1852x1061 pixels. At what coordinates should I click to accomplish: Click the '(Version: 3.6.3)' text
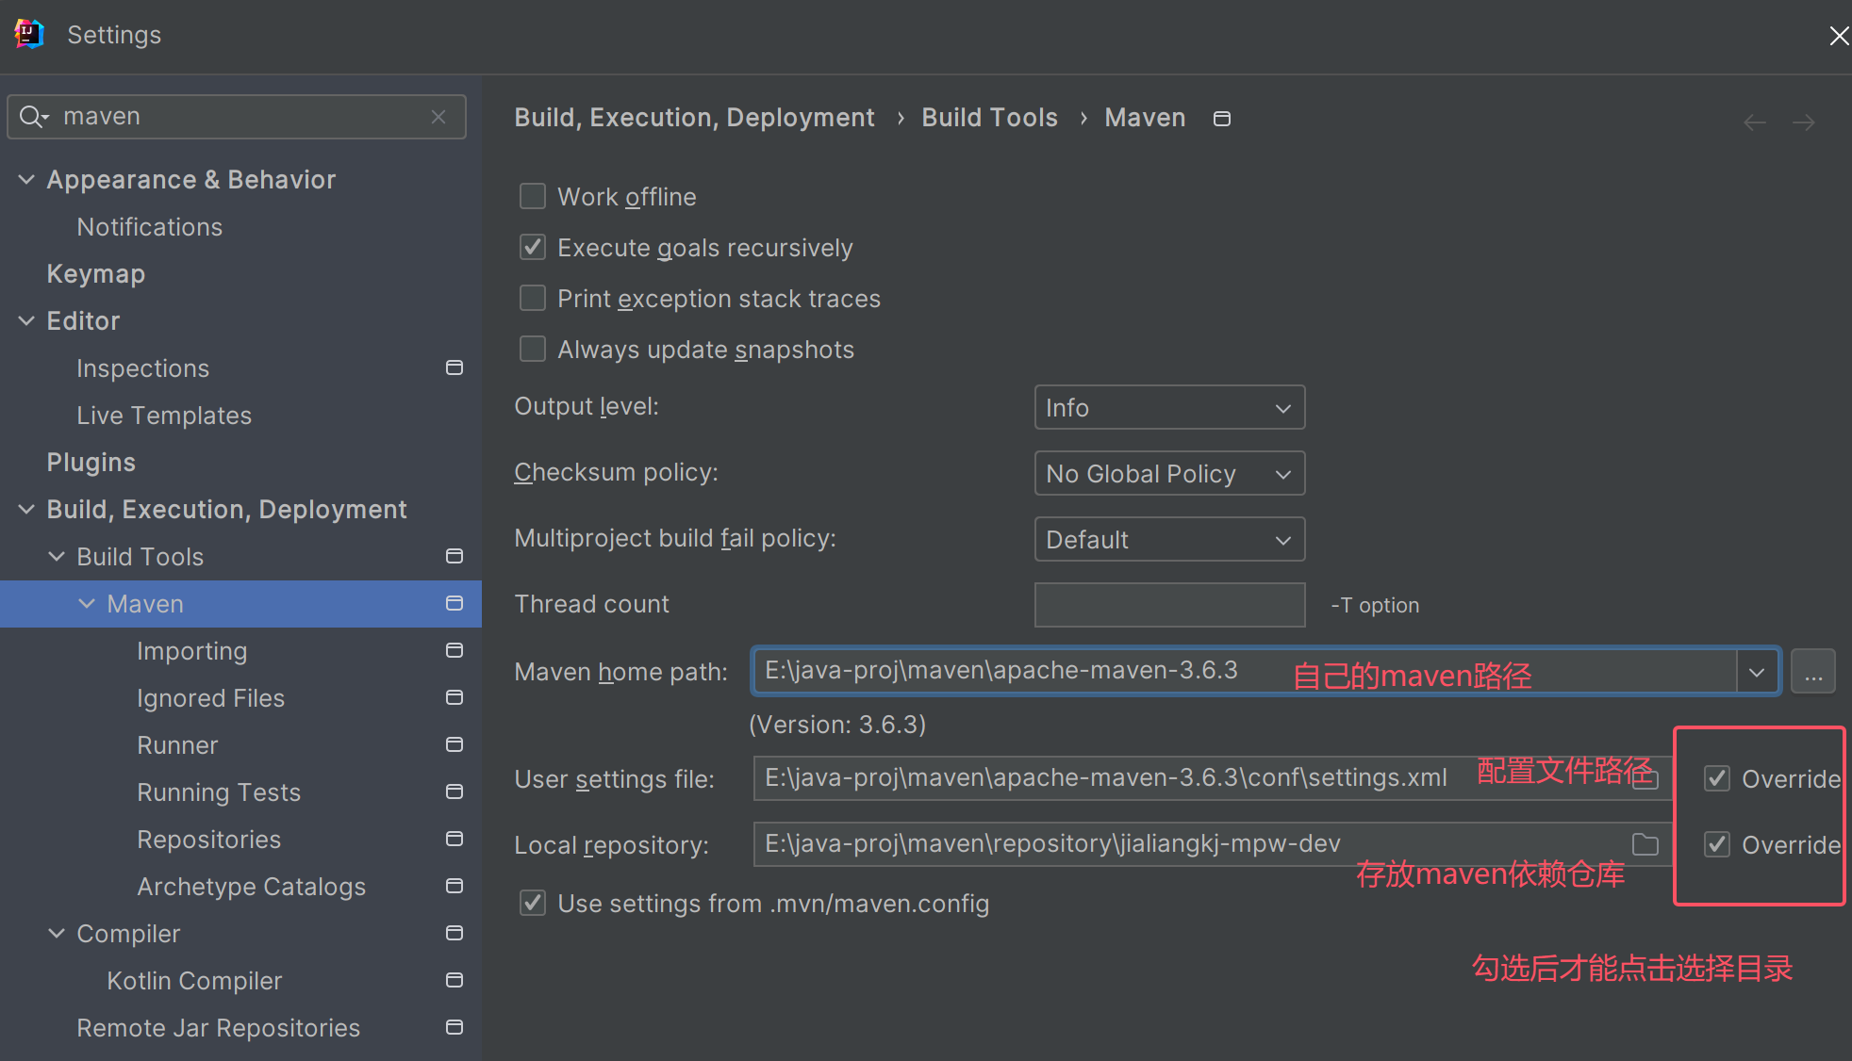tap(837, 724)
